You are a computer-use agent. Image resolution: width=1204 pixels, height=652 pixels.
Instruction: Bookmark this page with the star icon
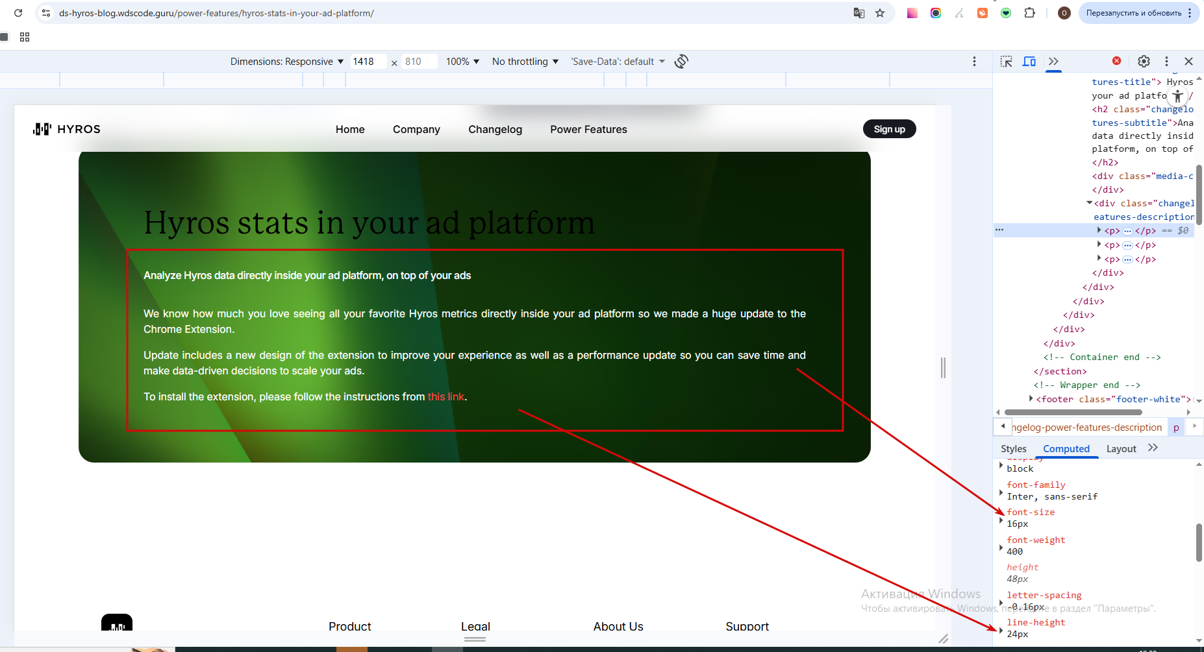pyautogui.click(x=880, y=13)
